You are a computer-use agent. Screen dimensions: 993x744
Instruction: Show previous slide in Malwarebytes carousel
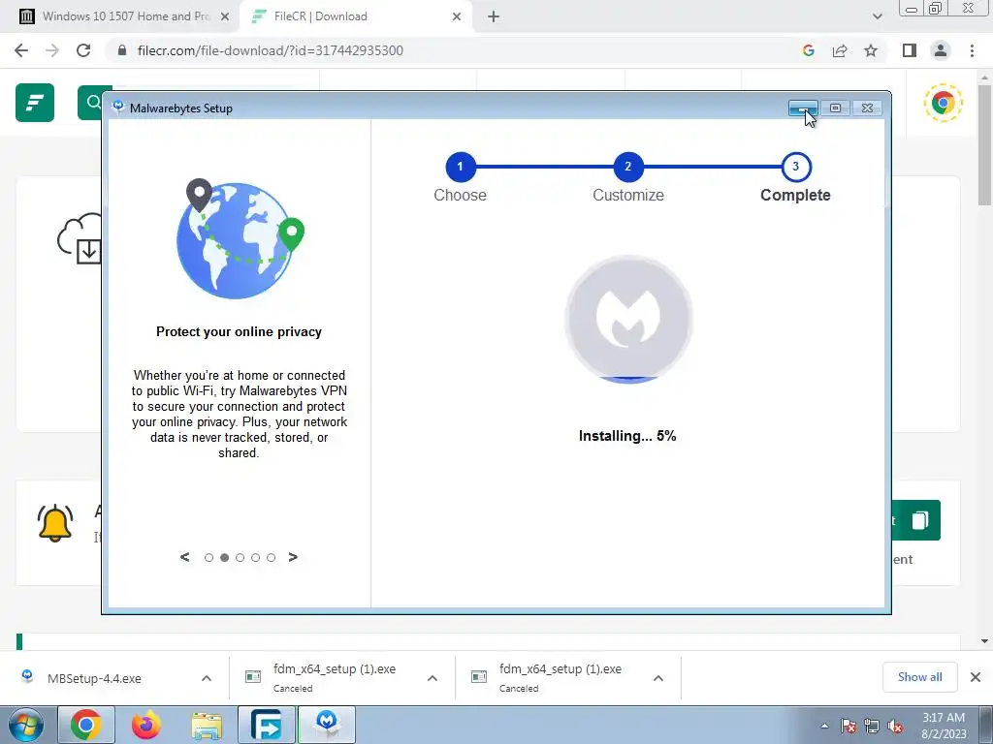[x=184, y=557]
